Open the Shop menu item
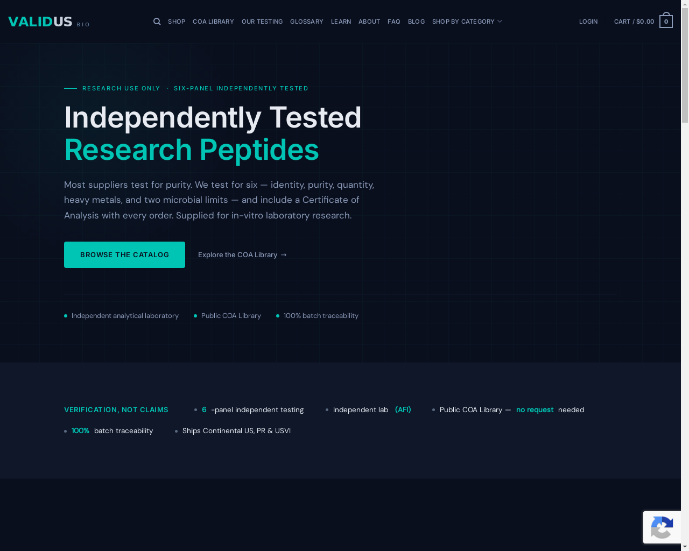Viewport: 689px width, 551px height. [177, 22]
